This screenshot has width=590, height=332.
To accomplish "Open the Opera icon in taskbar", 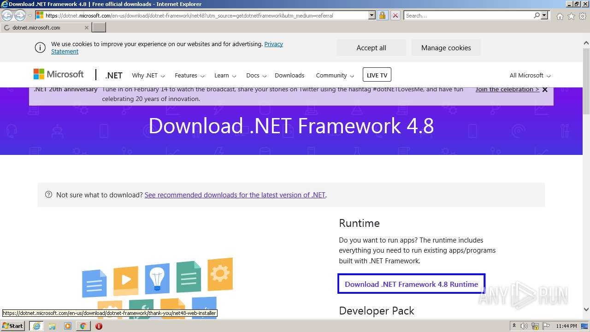I will coord(99,326).
